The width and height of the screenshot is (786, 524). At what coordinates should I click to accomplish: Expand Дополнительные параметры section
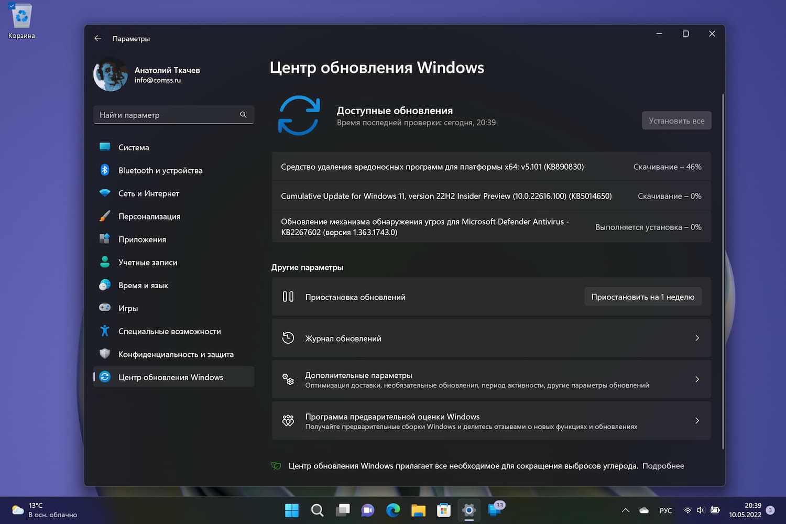tap(697, 379)
